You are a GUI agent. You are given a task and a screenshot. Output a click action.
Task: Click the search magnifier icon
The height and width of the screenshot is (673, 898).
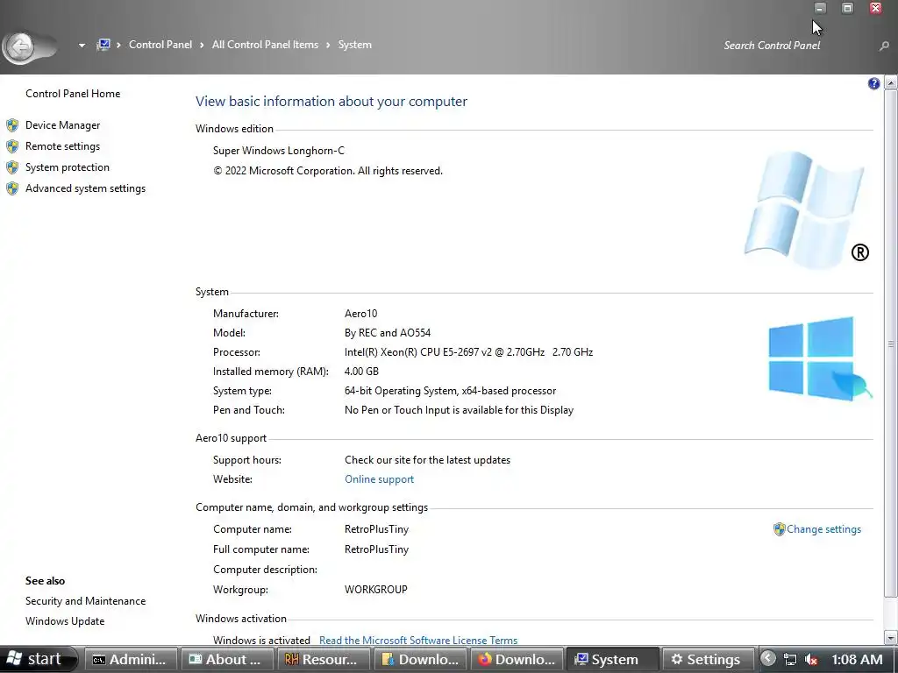click(x=884, y=46)
